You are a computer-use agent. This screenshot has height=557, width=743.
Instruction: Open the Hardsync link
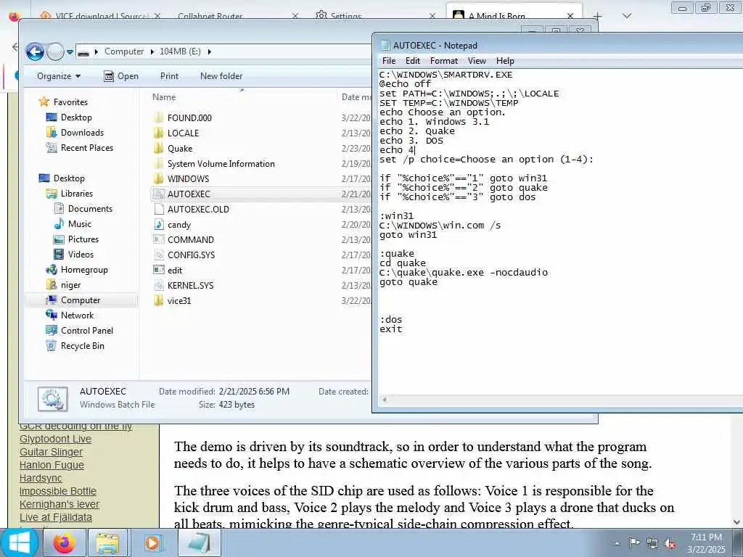click(41, 478)
